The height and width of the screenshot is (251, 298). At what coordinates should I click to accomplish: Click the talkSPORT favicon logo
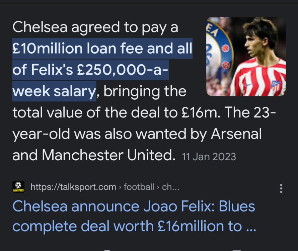coord(18,187)
